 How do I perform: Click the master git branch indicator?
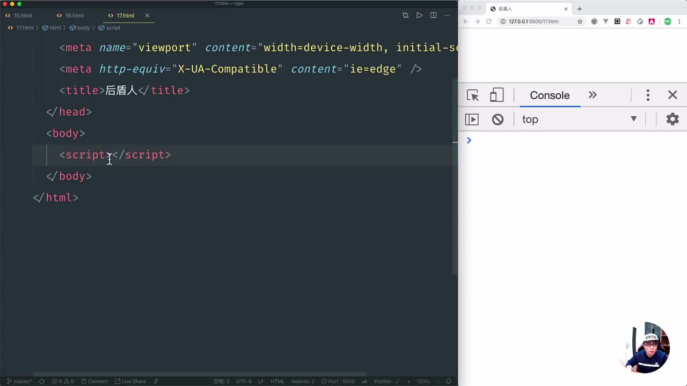[19, 382]
